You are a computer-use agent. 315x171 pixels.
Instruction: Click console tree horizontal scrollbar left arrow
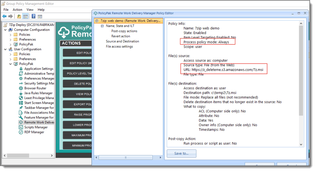point(5,156)
